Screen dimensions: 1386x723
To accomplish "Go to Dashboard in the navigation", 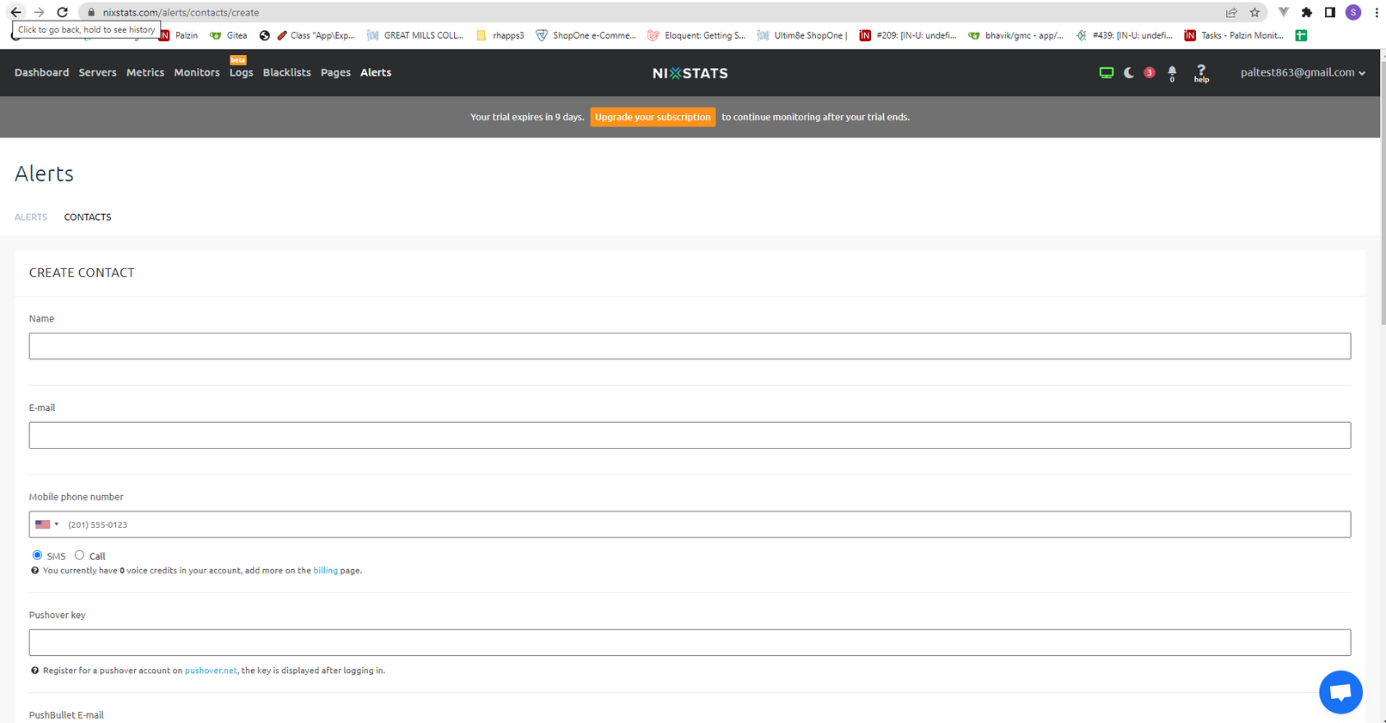I will pos(41,72).
